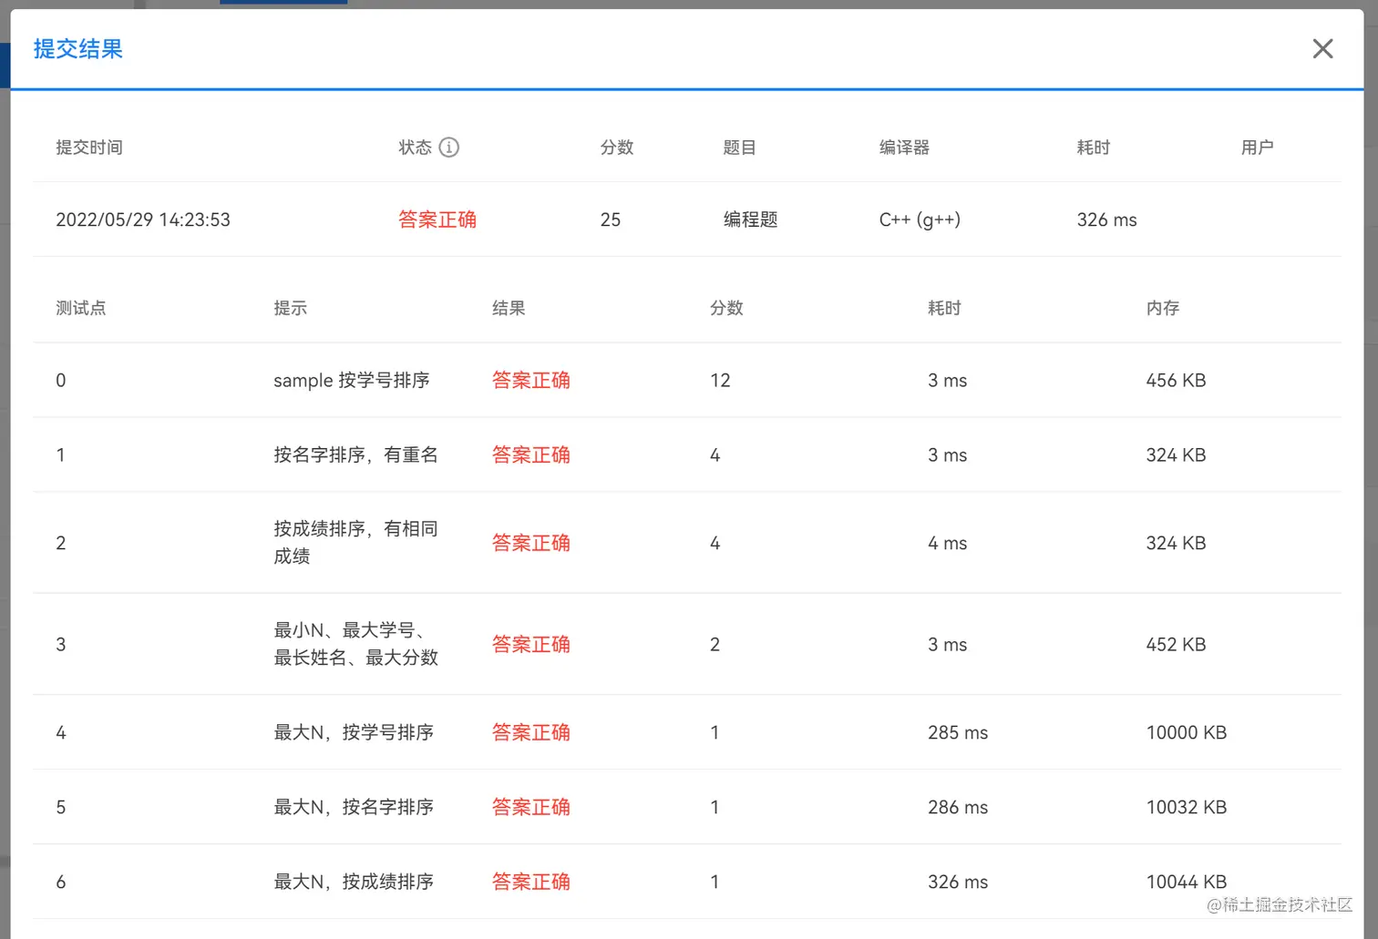Click memory value 452 KB

(1176, 645)
